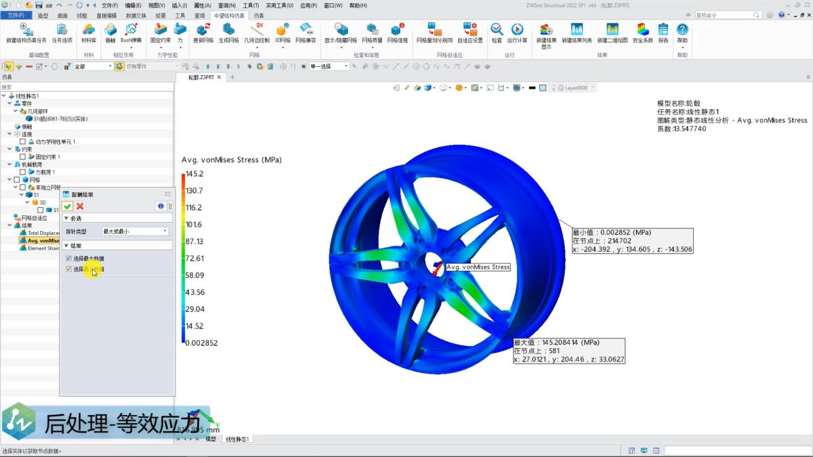Switch to the 仿真 ribbon tab
Viewport: 813px width, 457px height.
pyautogui.click(x=259, y=15)
